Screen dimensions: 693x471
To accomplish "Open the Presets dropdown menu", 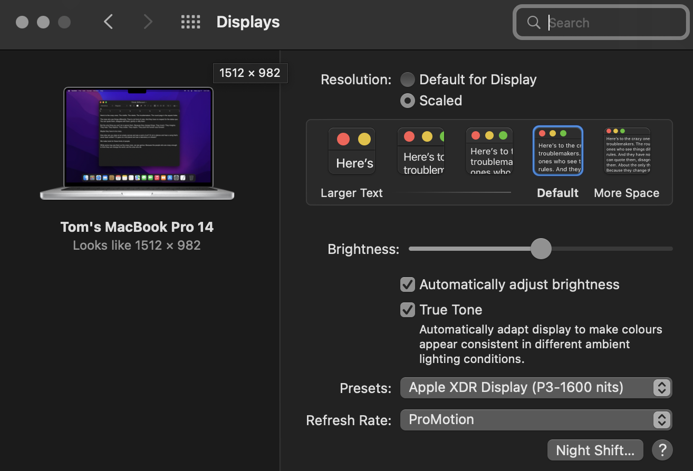I will pyautogui.click(x=536, y=388).
